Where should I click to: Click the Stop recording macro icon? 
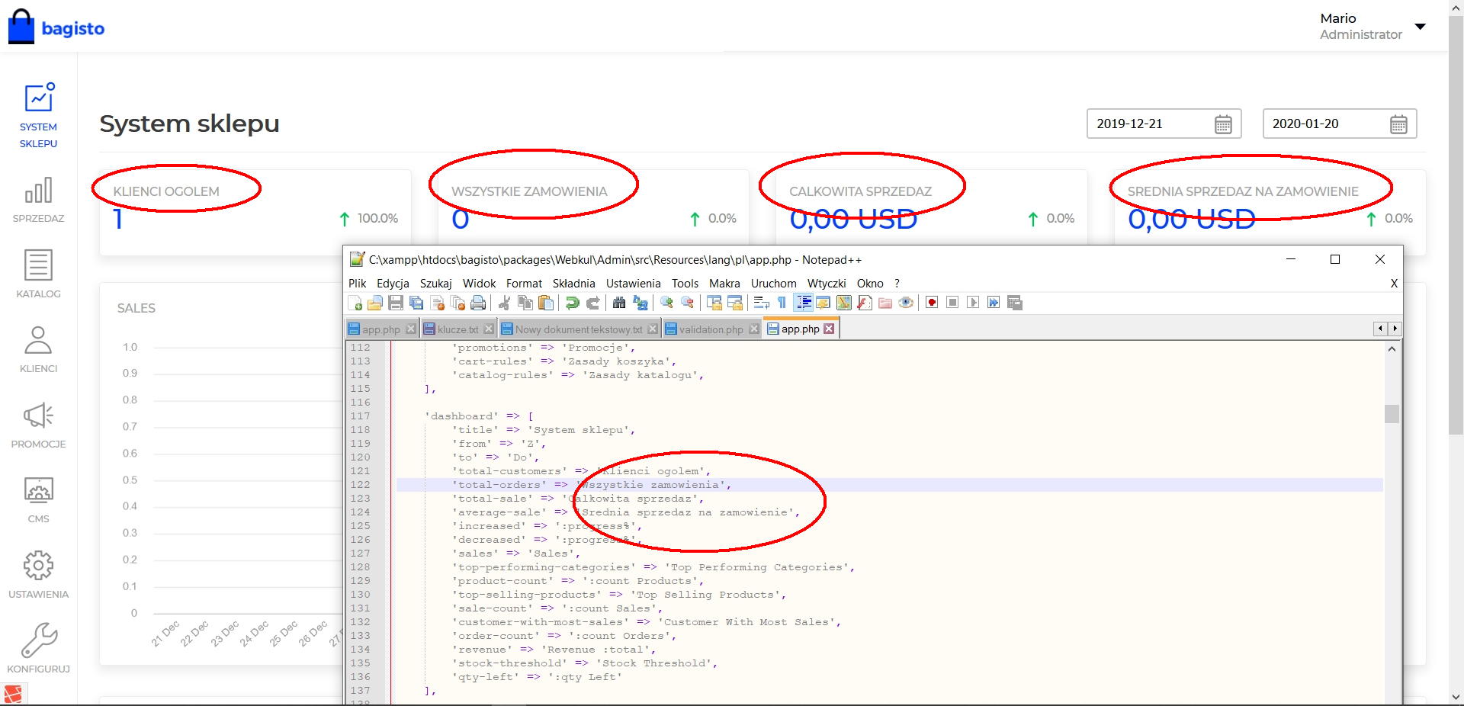coord(952,303)
